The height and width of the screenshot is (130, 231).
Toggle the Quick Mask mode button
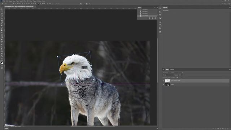[2, 66]
